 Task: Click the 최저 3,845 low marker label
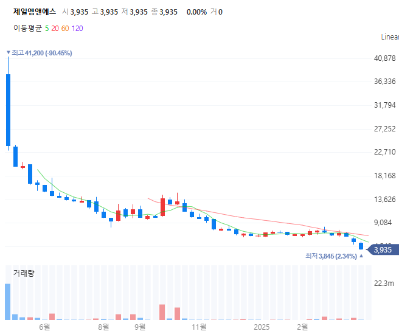click(334, 256)
